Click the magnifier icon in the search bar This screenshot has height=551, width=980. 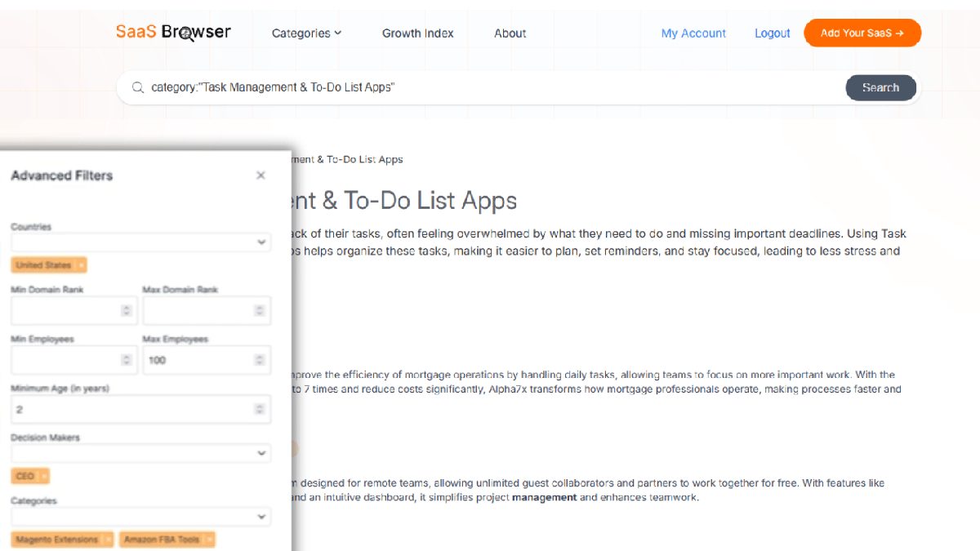pos(137,87)
